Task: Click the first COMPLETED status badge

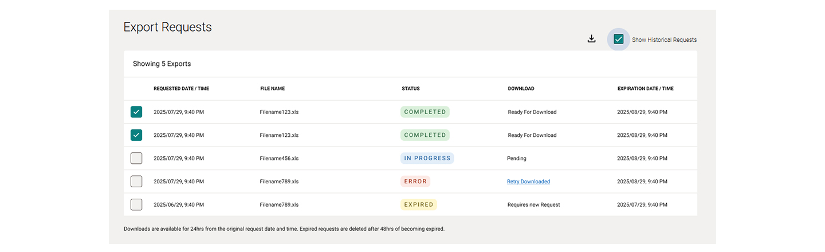Action: tap(425, 112)
